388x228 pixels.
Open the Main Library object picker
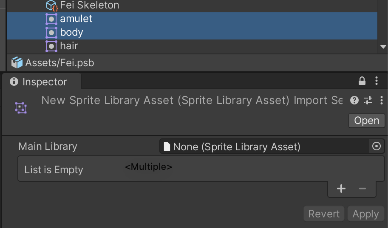(x=377, y=146)
